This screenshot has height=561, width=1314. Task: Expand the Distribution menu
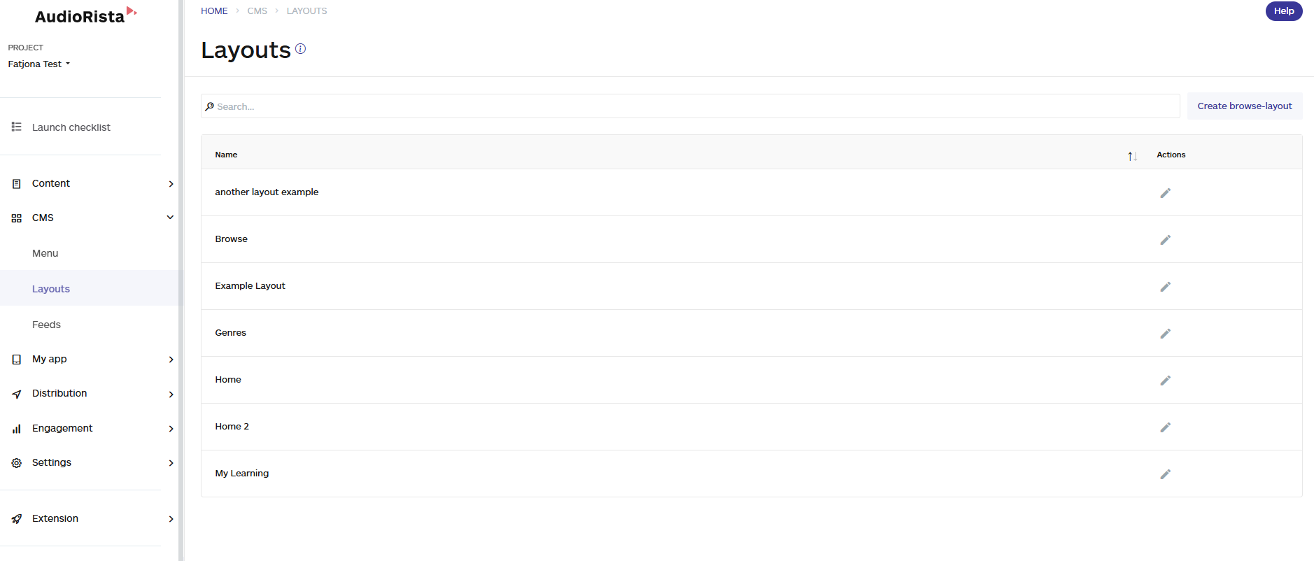(x=90, y=393)
